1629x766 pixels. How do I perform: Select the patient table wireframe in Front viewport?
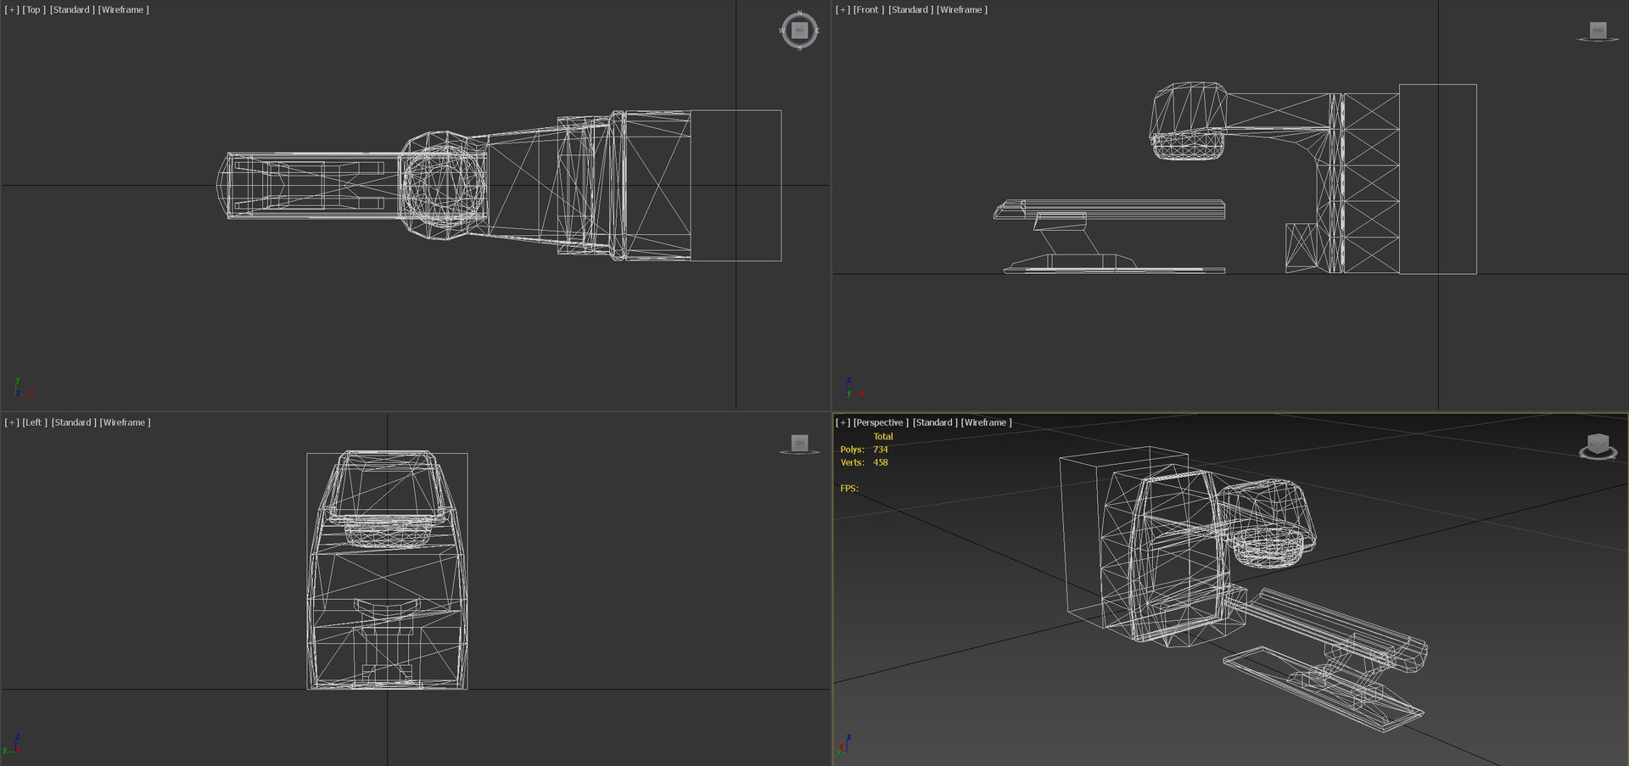[1110, 237]
